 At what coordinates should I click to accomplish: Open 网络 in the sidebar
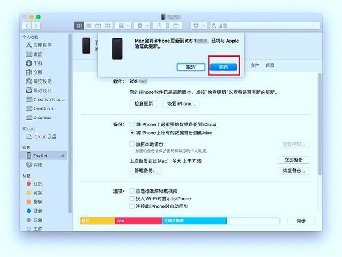34,165
